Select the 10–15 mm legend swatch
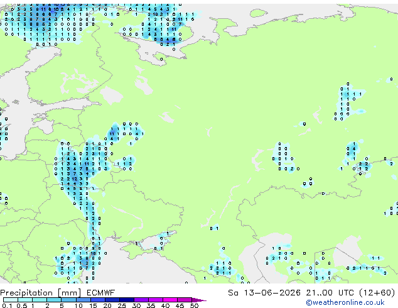Viewport: 398px width, 308px height. (x=83, y=300)
